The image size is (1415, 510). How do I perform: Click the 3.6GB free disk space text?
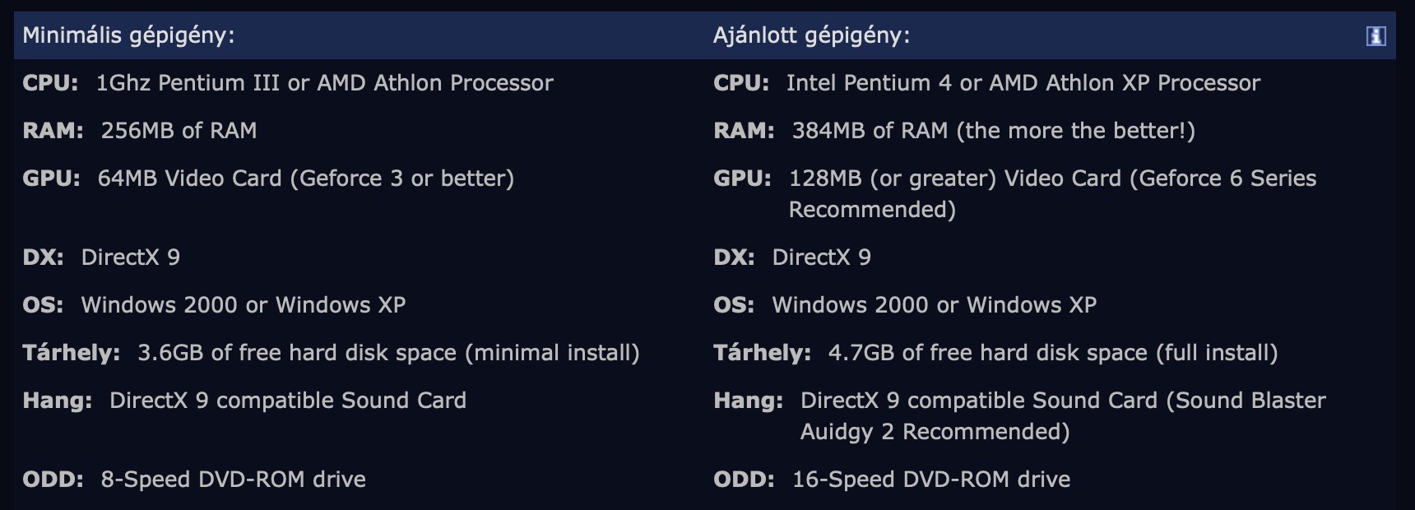tap(388, 353)
